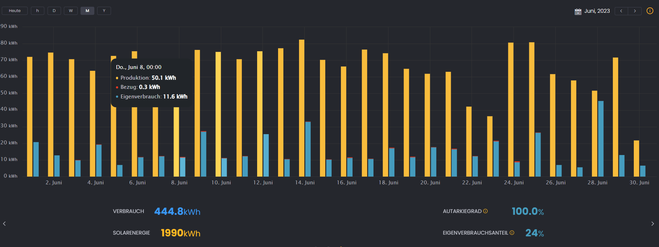
Task: Click the 0 kWh y-axis label
Action: (10, 176)
